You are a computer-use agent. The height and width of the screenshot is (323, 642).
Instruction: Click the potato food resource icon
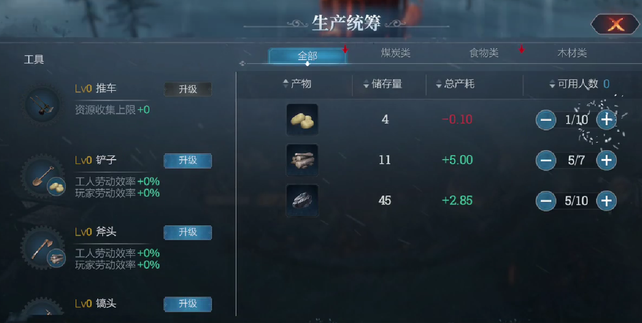click(x=302, y=120)
